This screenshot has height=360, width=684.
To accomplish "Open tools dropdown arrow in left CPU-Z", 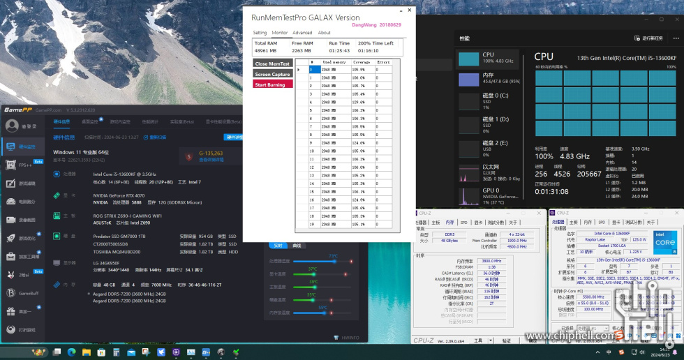I will (491, 340).
